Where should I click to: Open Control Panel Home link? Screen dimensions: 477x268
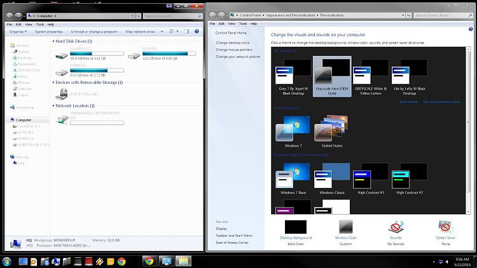(231, 33)
